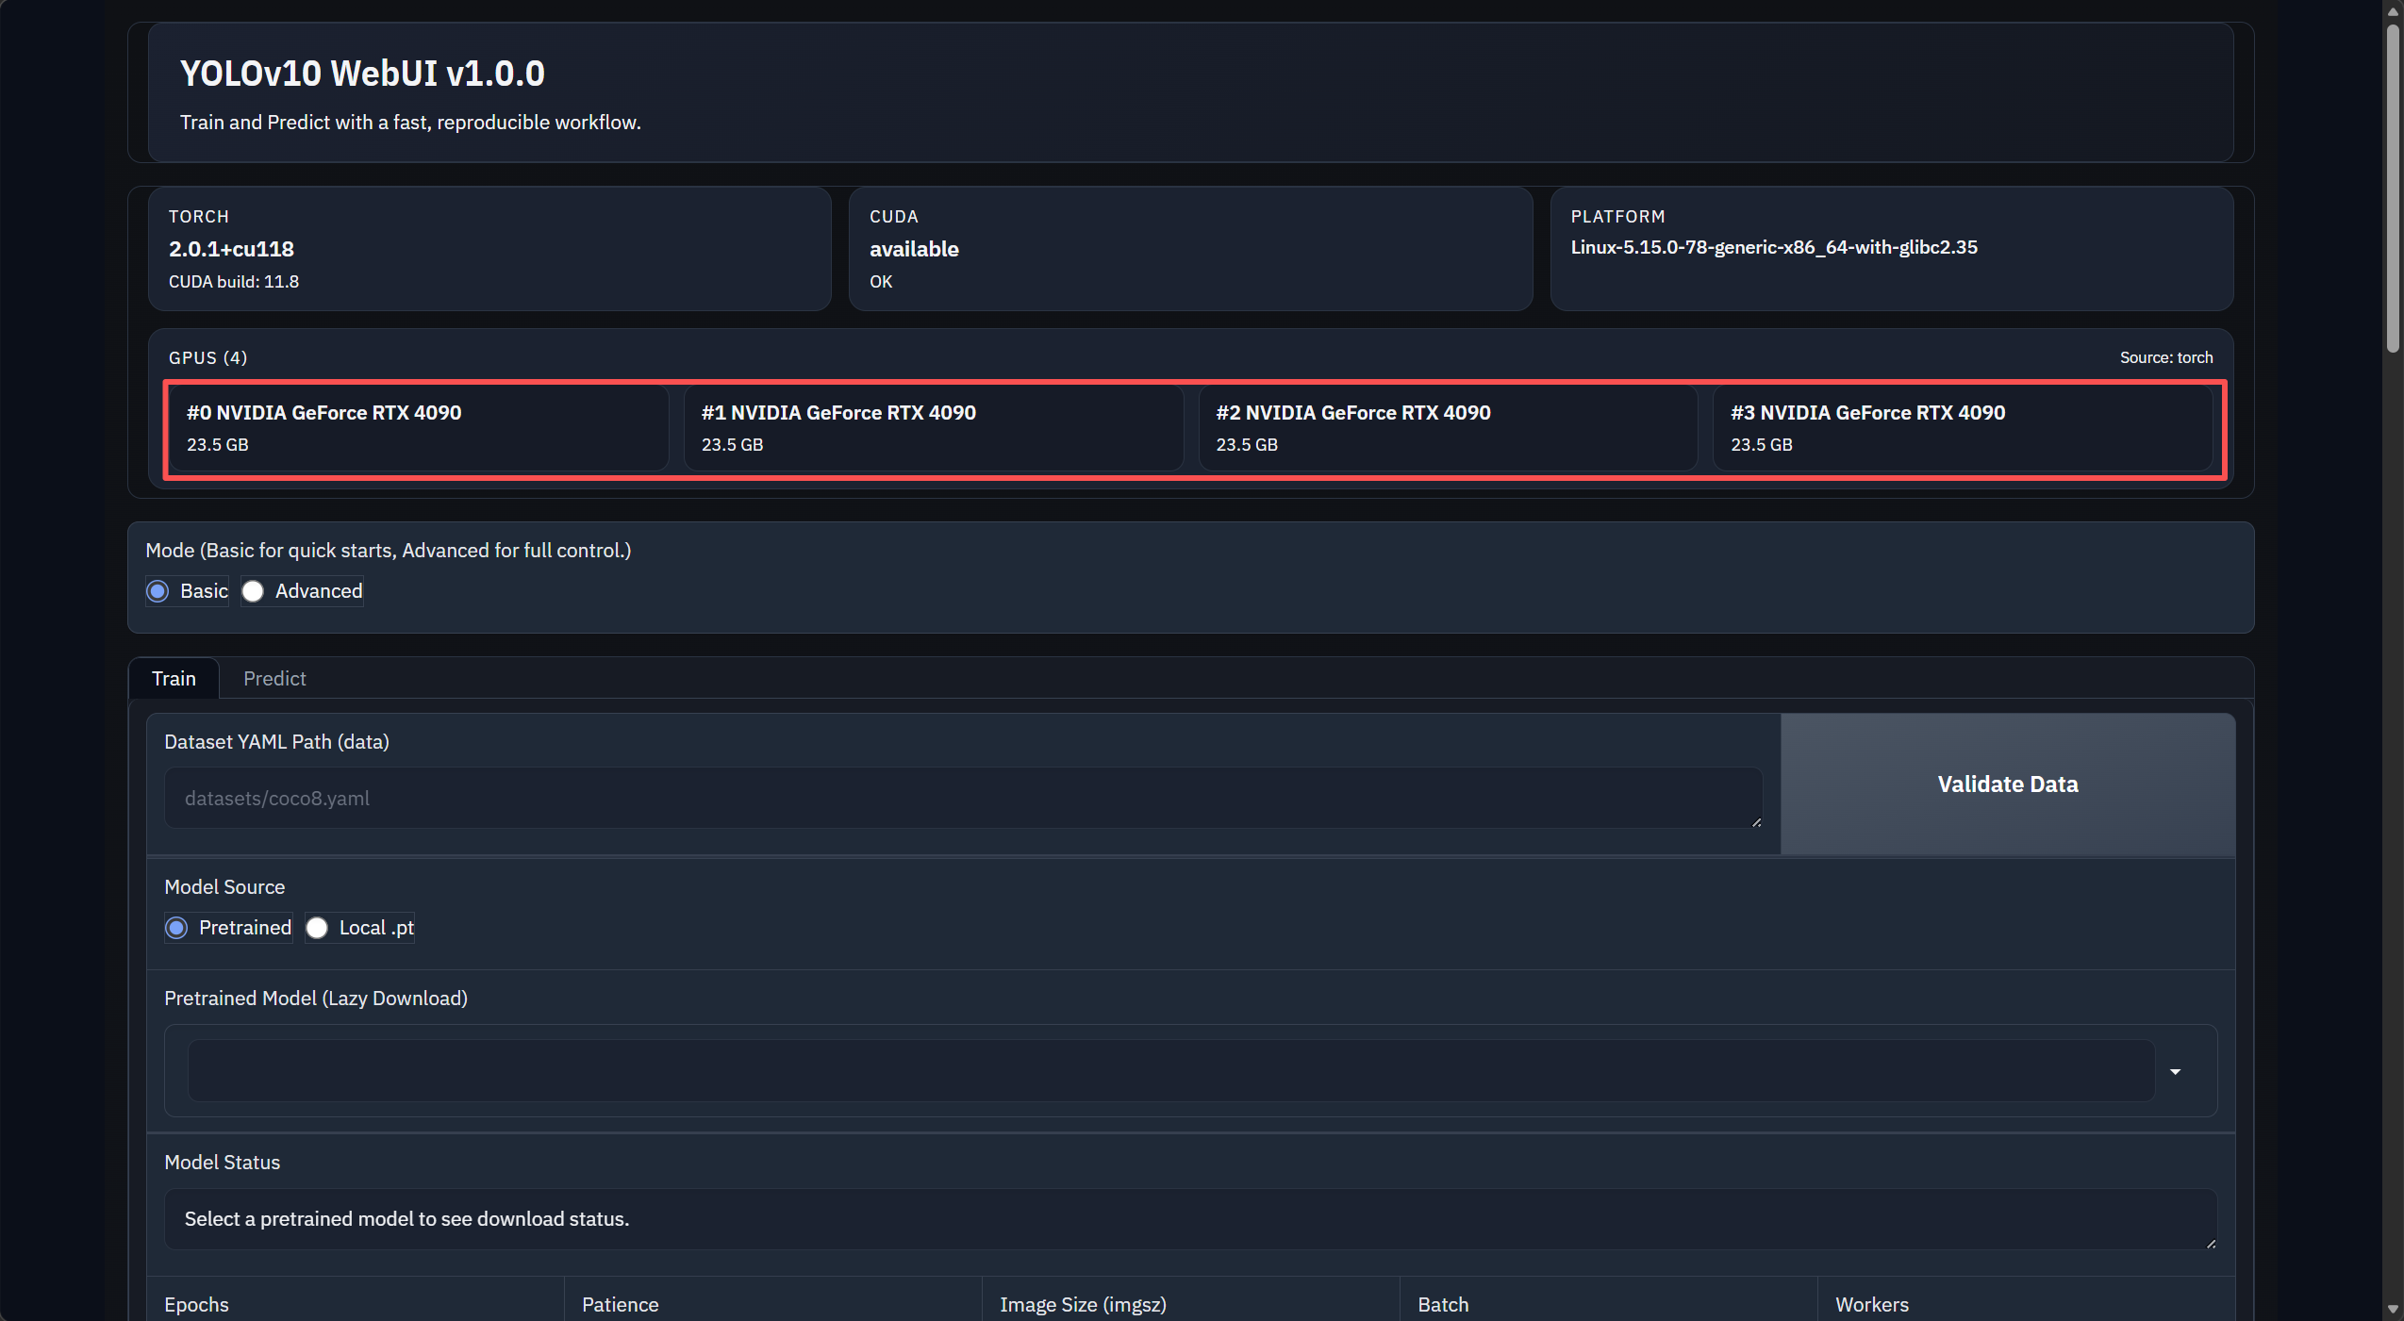2404x1321 pixels.
Task: Click the CUDA card title
Action: pyautogui.click(x=893, y=217)
